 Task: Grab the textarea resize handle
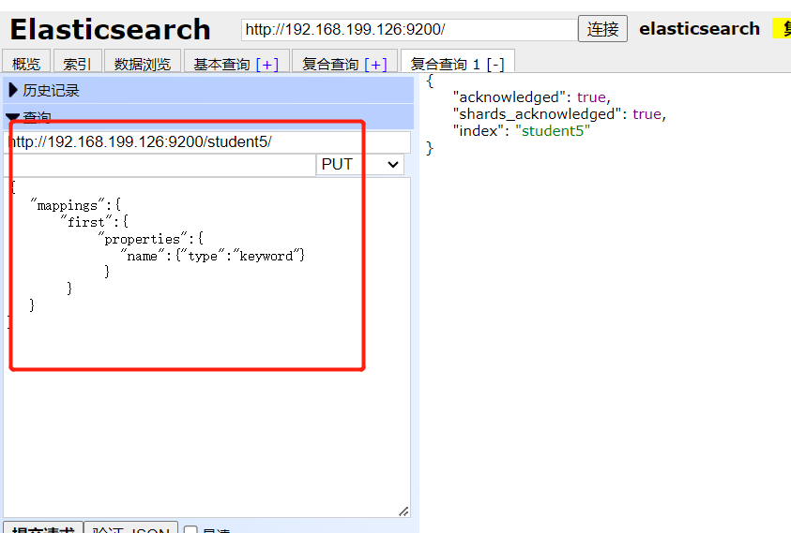click(x=403, y=511)
